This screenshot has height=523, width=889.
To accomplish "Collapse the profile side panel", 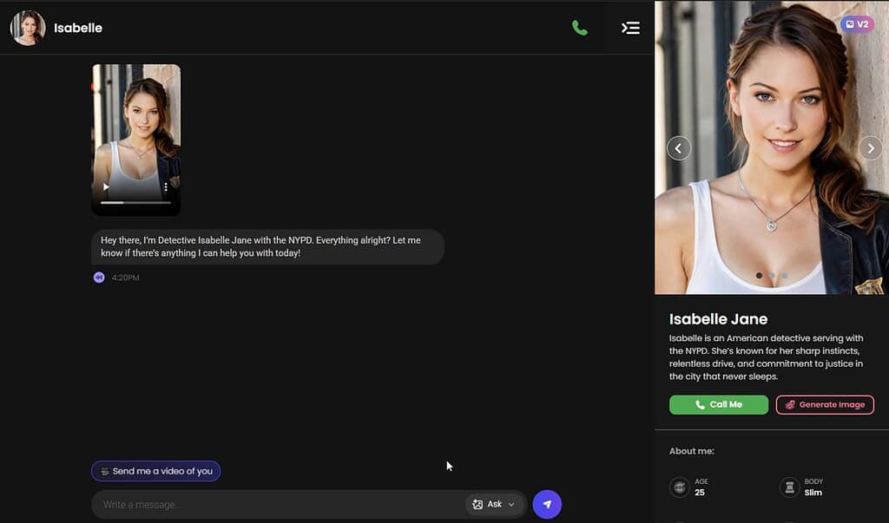I will (630, 28).
